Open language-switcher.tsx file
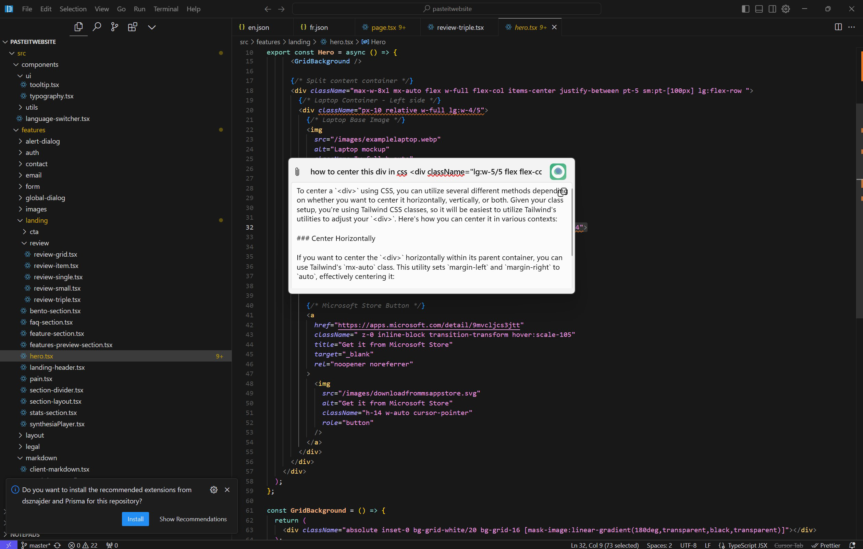 point(116,118)
